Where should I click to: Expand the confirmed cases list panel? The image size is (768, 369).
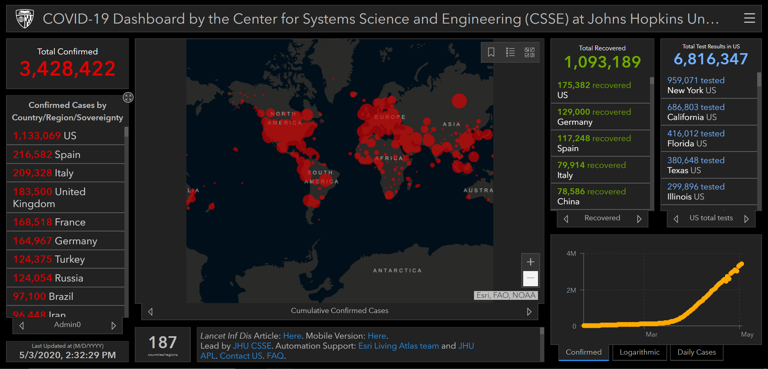(128, 98)
